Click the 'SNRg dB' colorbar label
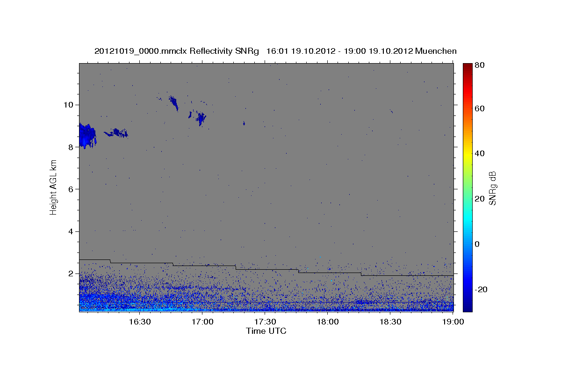Screen dimensions: 561x374 (x=492, y=188)
